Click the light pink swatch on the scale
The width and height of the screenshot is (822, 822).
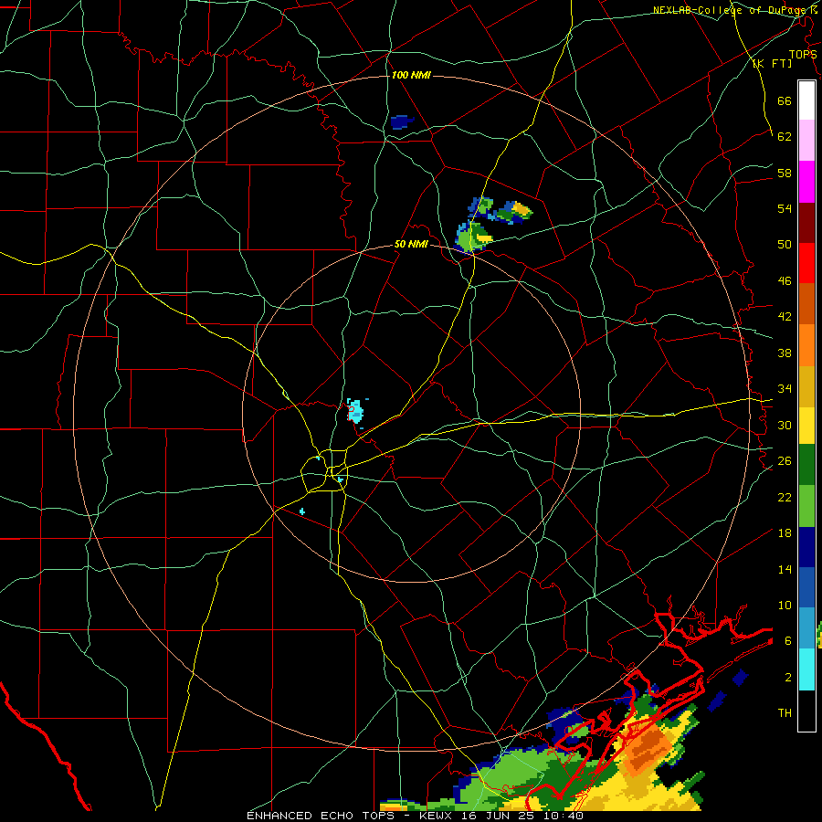pos(806,140)
